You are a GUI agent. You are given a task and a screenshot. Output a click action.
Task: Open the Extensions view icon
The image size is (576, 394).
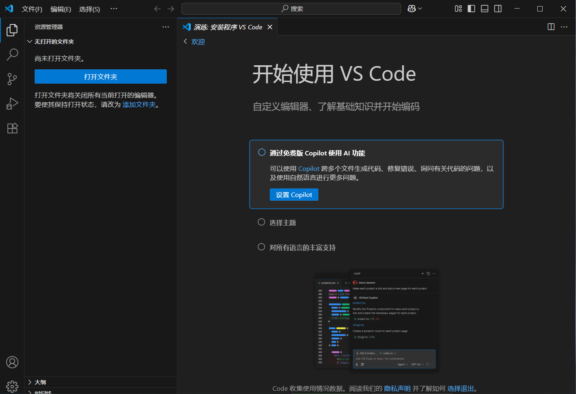(x=12, y=128)
